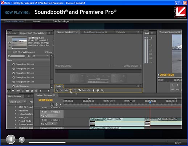Screen dimensions: 188x146
Task: Click Return to Main Menu link
Action: [x=15, y=21]
